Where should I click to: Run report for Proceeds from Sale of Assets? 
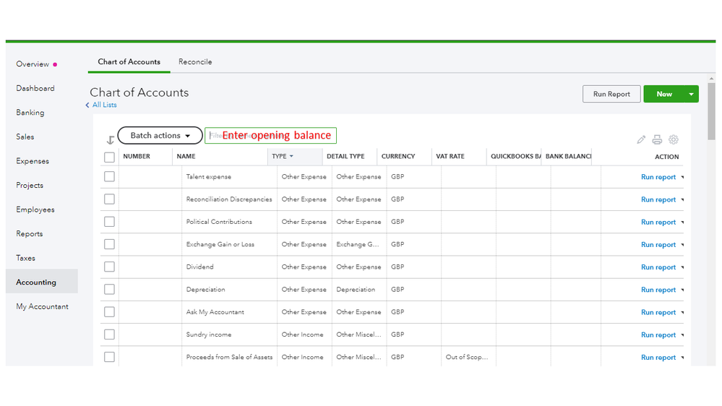658,358
